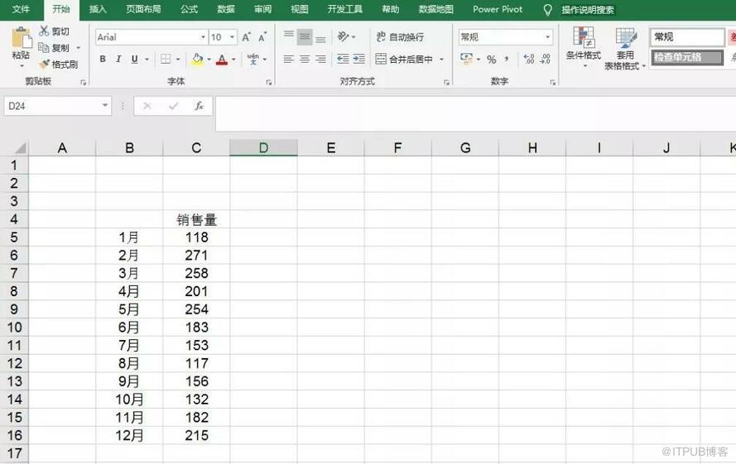This screenshot has width=736, height=464.
Task: Open the Arial font name dropdown
Action: [x=203, y=37]
